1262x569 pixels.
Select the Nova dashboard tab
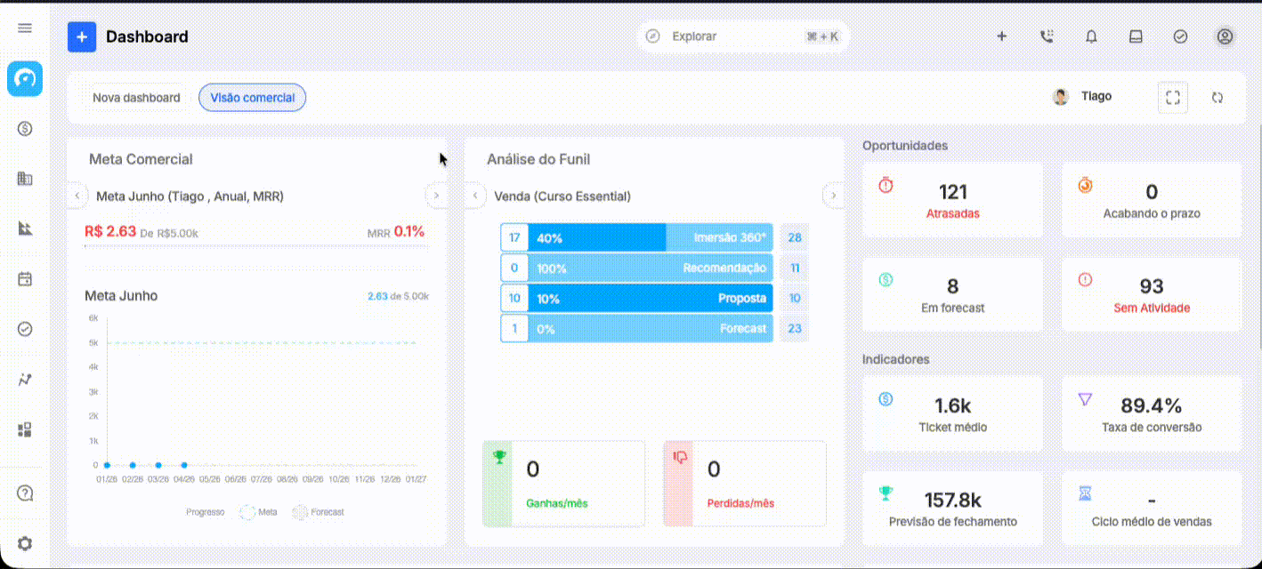point(136,98)
